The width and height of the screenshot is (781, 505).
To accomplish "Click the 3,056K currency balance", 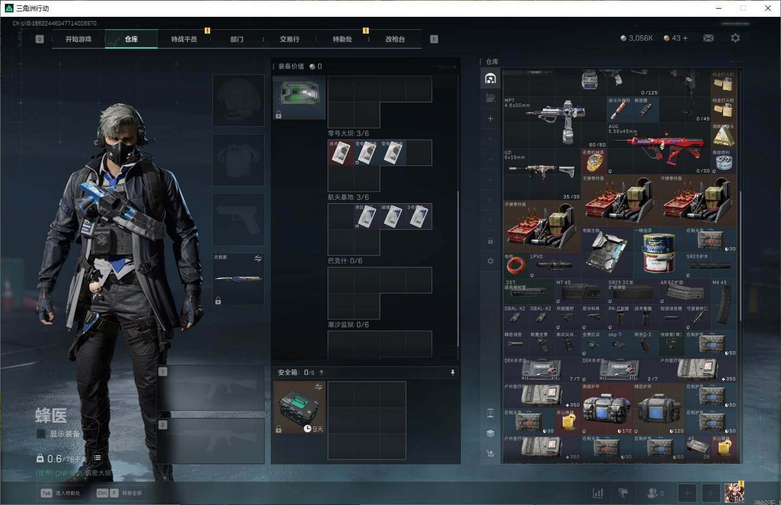I will pyautogui.click(x=636, y=38).
